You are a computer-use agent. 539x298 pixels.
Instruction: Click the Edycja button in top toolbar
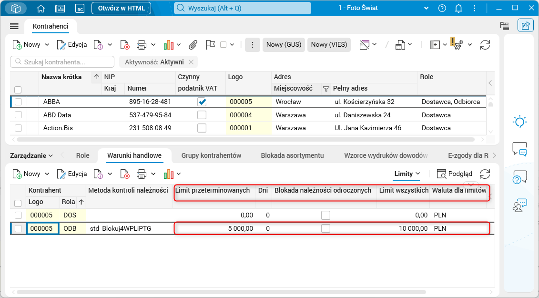click(x=72, y=45)
